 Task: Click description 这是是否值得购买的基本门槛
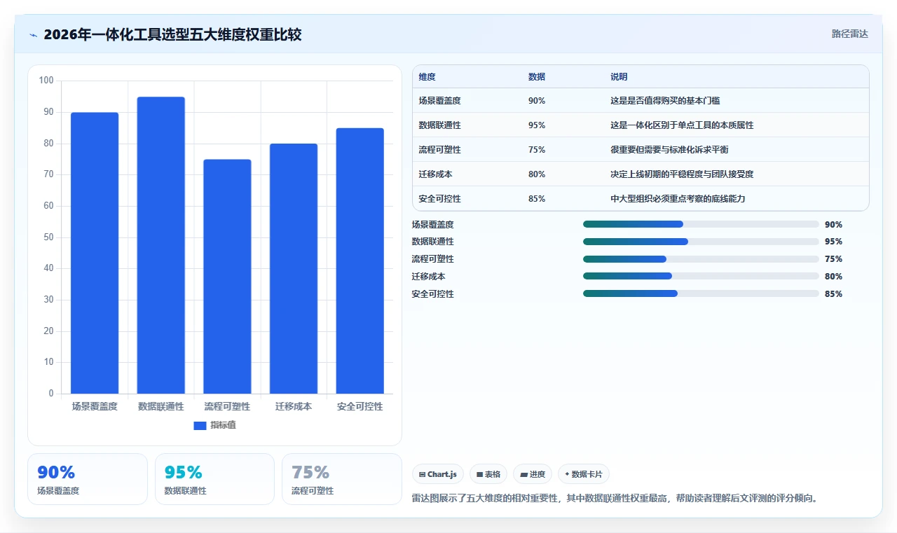pyautogui.click(x=665, y=101)
